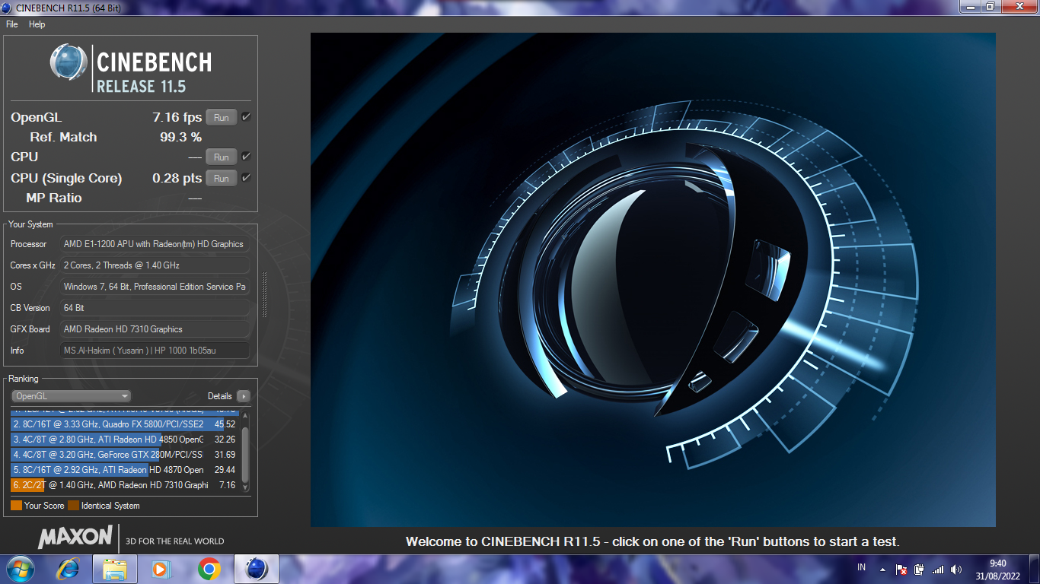Click the 0.28 pts single core score
The height and width of the screenshot is (584, 1040).
tap(177, 178)
